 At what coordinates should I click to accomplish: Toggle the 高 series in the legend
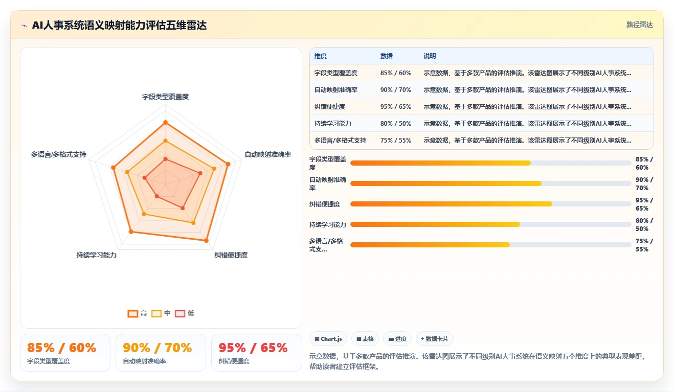(x=138, y=313)
